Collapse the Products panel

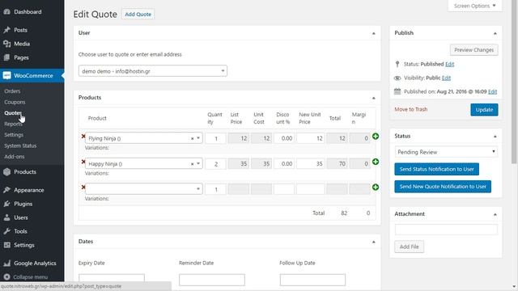(x=374, y=98)
